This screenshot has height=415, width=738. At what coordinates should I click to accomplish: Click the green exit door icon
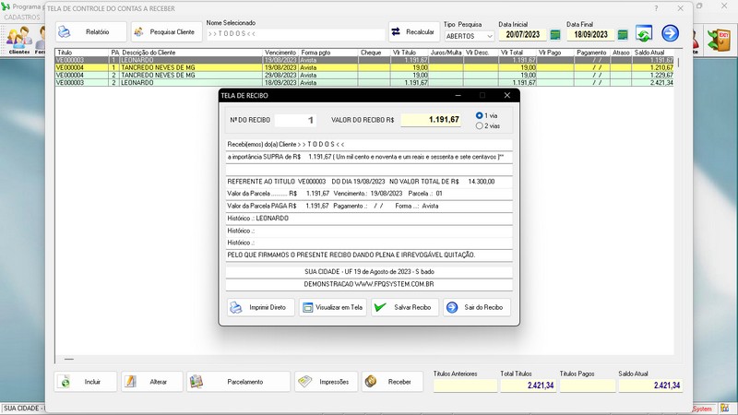(x=718, y=39)
